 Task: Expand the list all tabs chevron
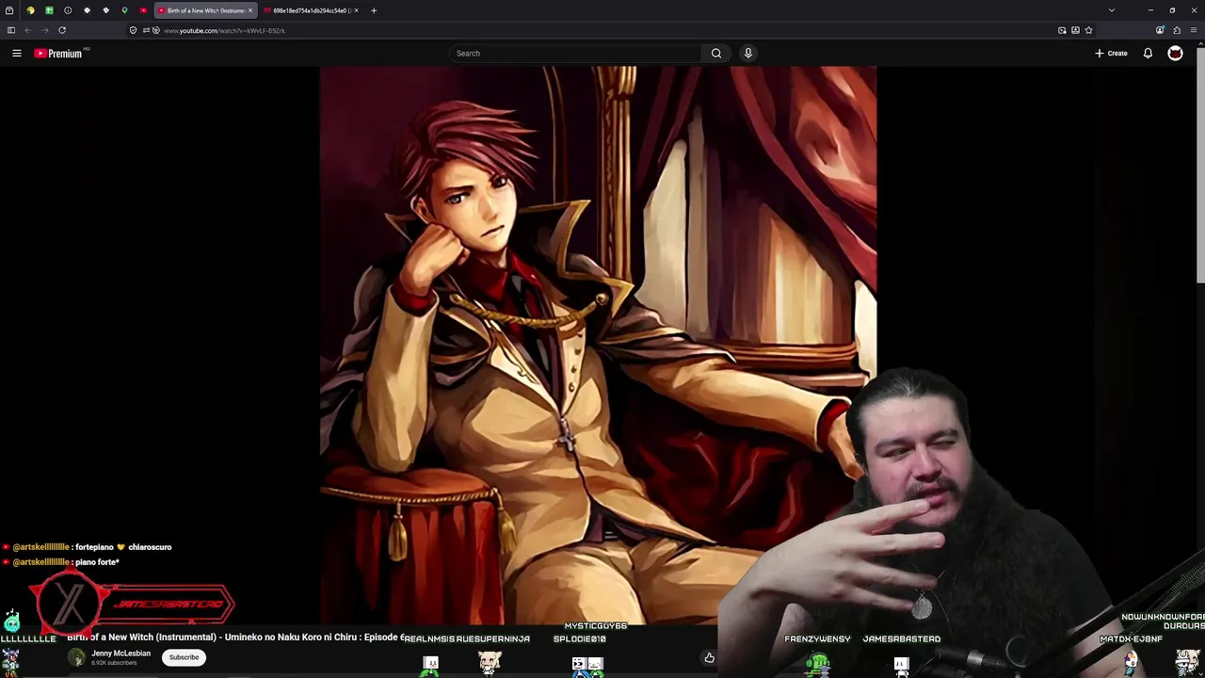tap(1112, 10)
